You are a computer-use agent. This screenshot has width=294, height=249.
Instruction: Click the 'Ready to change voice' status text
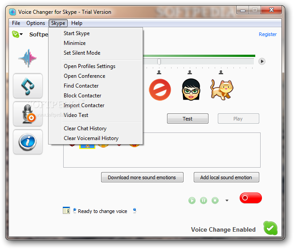[x=102, y=211]
